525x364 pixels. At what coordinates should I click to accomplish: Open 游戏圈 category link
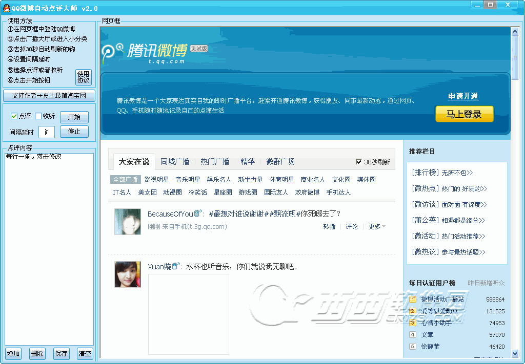pos(248,192)
